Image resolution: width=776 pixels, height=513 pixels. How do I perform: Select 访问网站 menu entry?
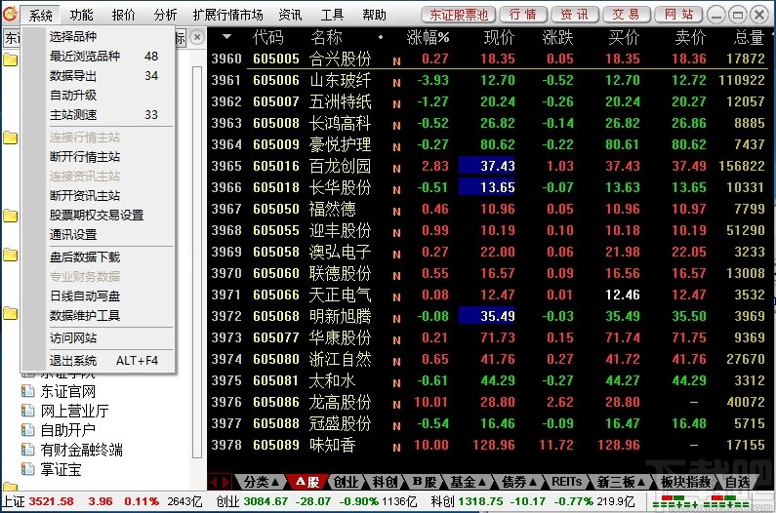(98, 337)
